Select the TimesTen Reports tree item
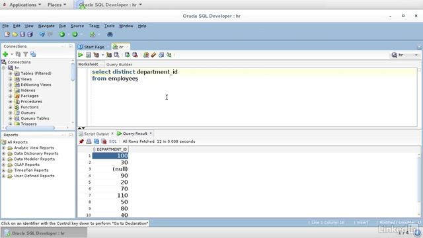The width and height of the screenshot is (423, 238). pyautogui.click(x=31, y=171)
